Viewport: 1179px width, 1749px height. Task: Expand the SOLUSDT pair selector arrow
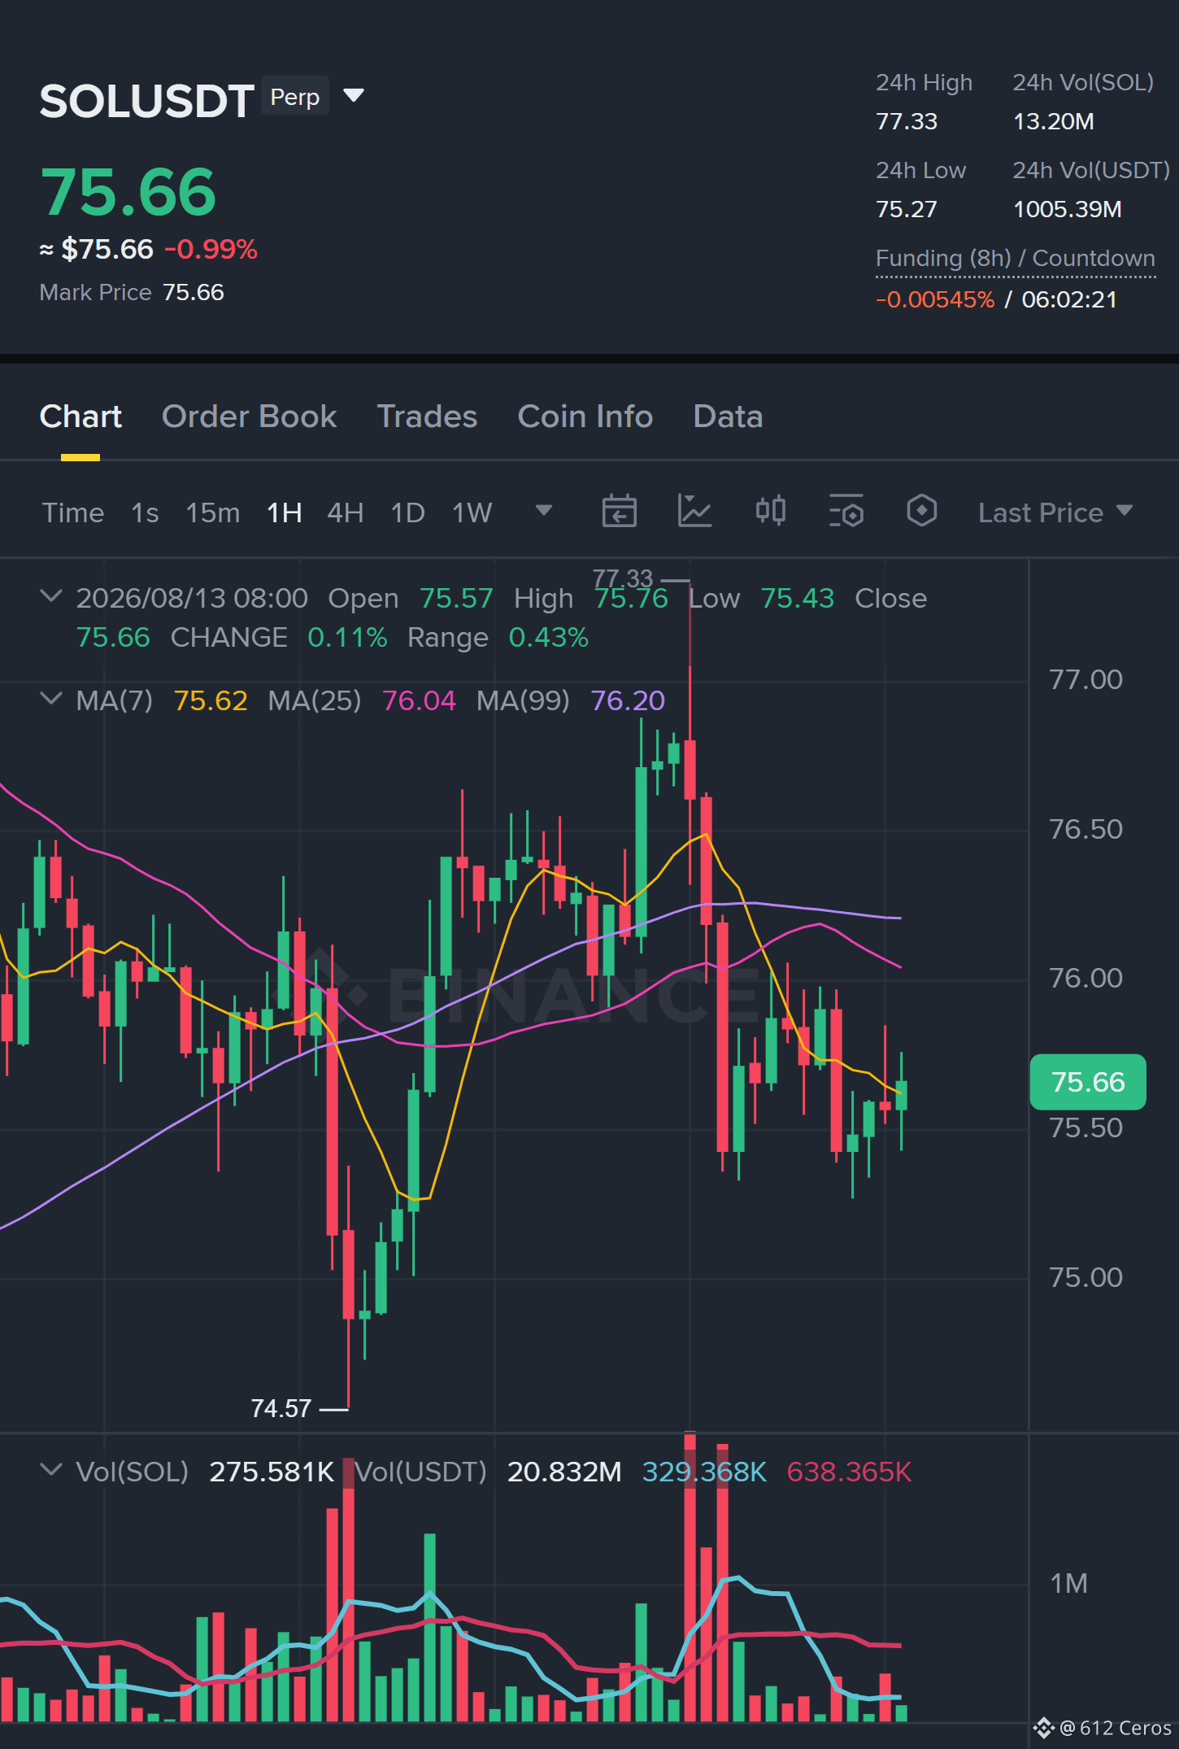click(354, 96)
